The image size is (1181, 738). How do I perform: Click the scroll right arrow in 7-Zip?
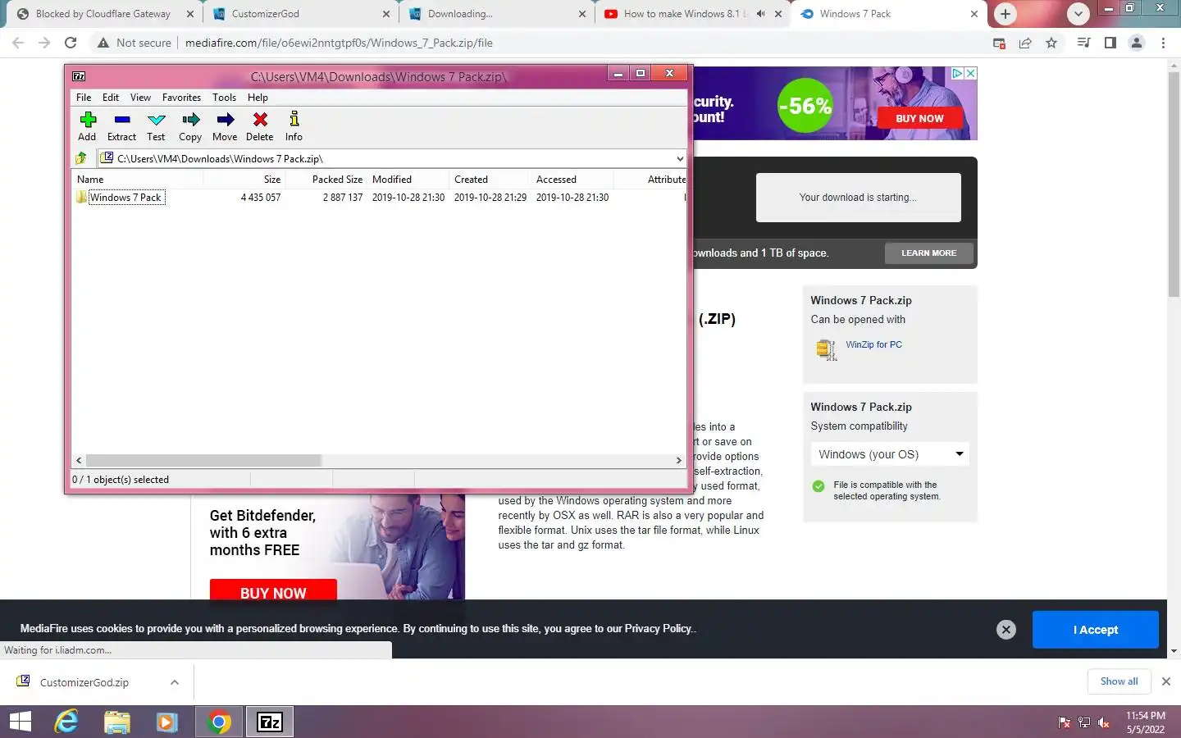click(679, 461)
